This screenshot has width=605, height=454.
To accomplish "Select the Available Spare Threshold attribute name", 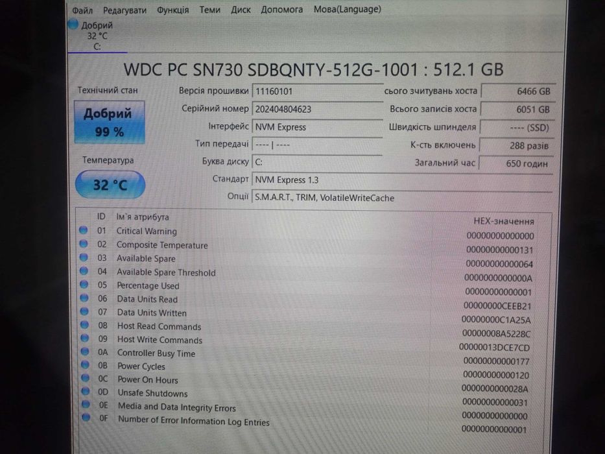I will (166, 272).
